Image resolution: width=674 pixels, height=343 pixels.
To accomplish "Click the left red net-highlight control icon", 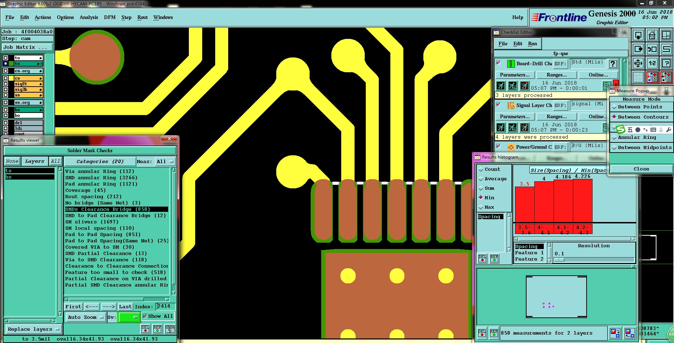I will click(x=652, y=77).
